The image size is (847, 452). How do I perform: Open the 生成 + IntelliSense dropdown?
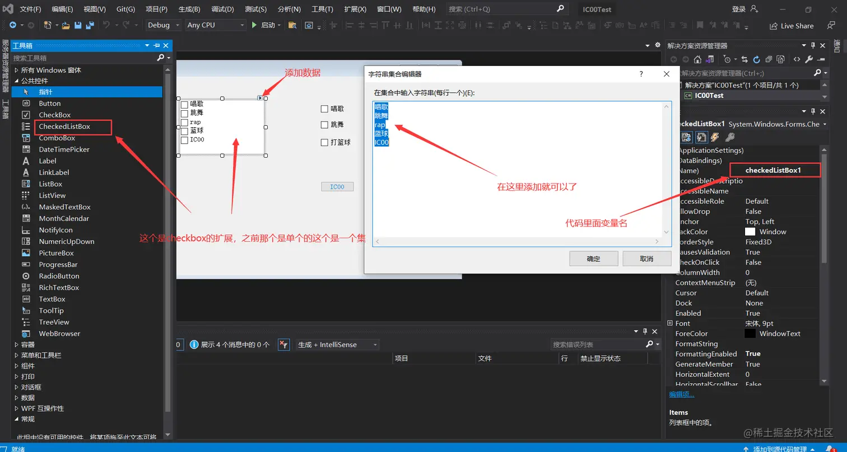[x=337, y=345]
